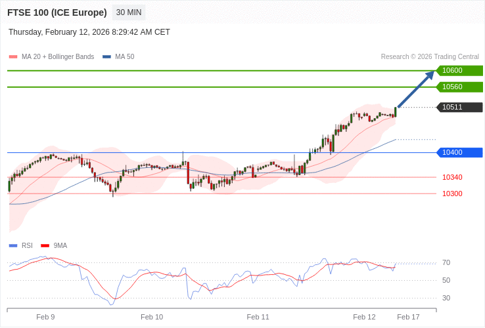This screenshot has width=485, height=328.
Task: Click the 10340 red support label
Action: (x=452, y=177)
